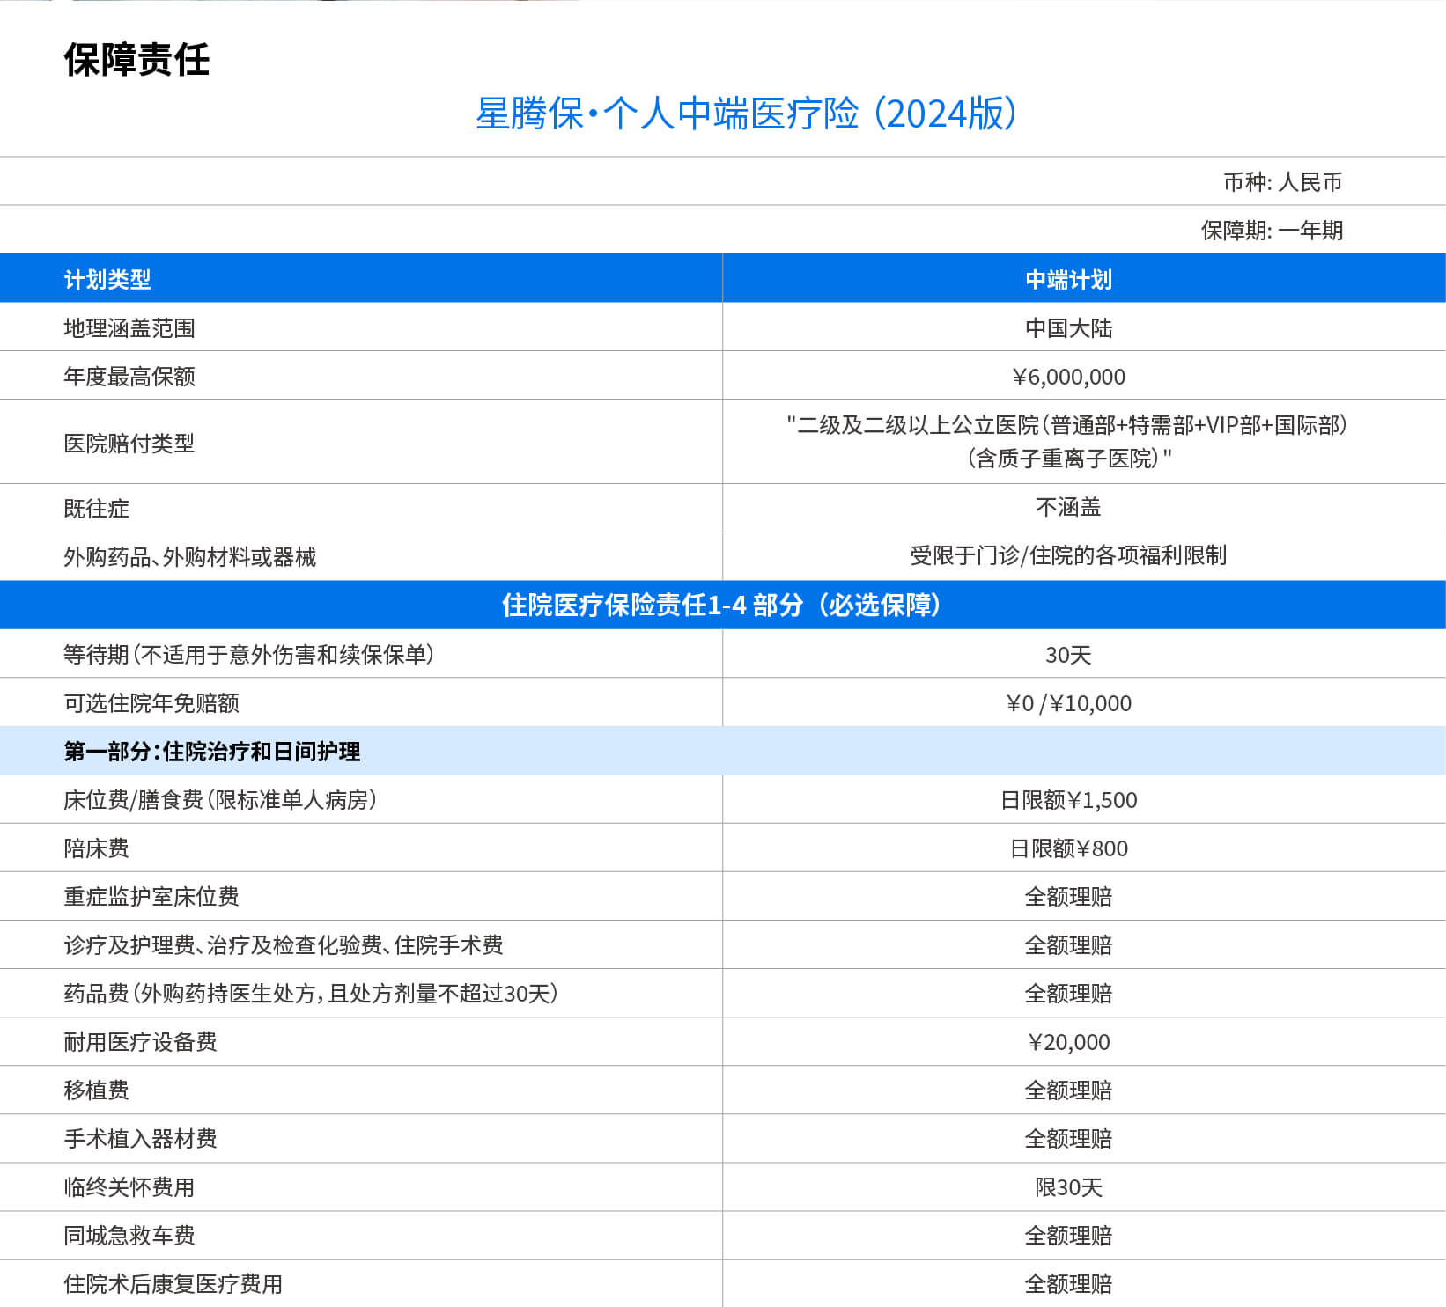Click the row label 移植费
The height and width of the screenshot is (1307, 1446).
[x=97, y=1090]
